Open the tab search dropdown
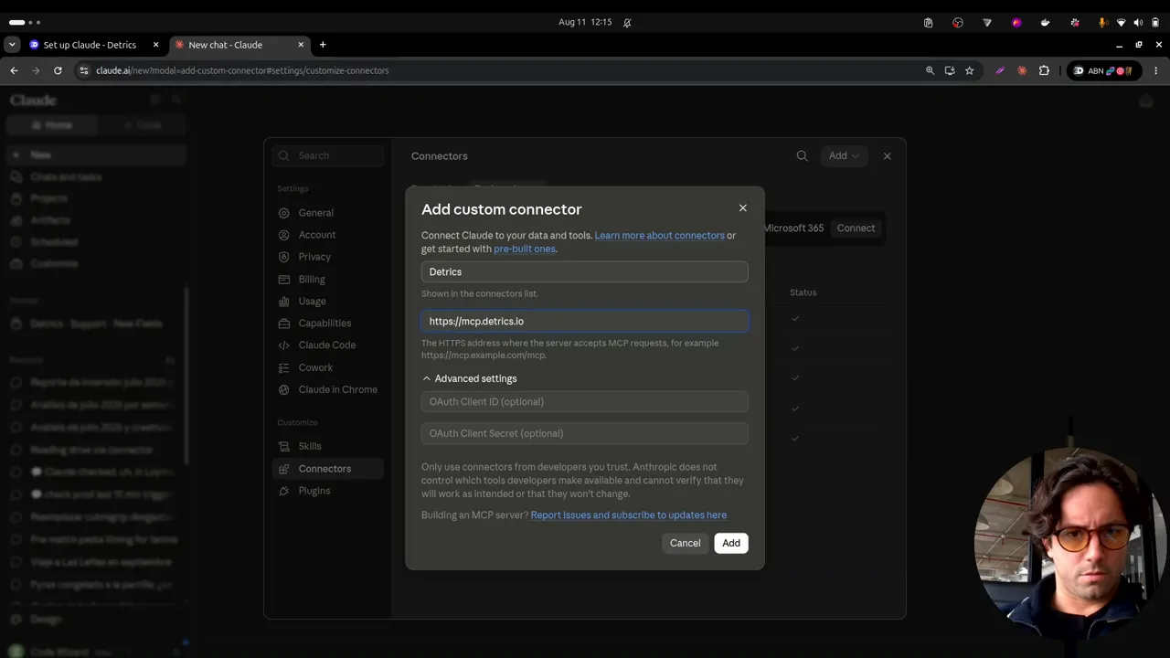 coord(12,45)
